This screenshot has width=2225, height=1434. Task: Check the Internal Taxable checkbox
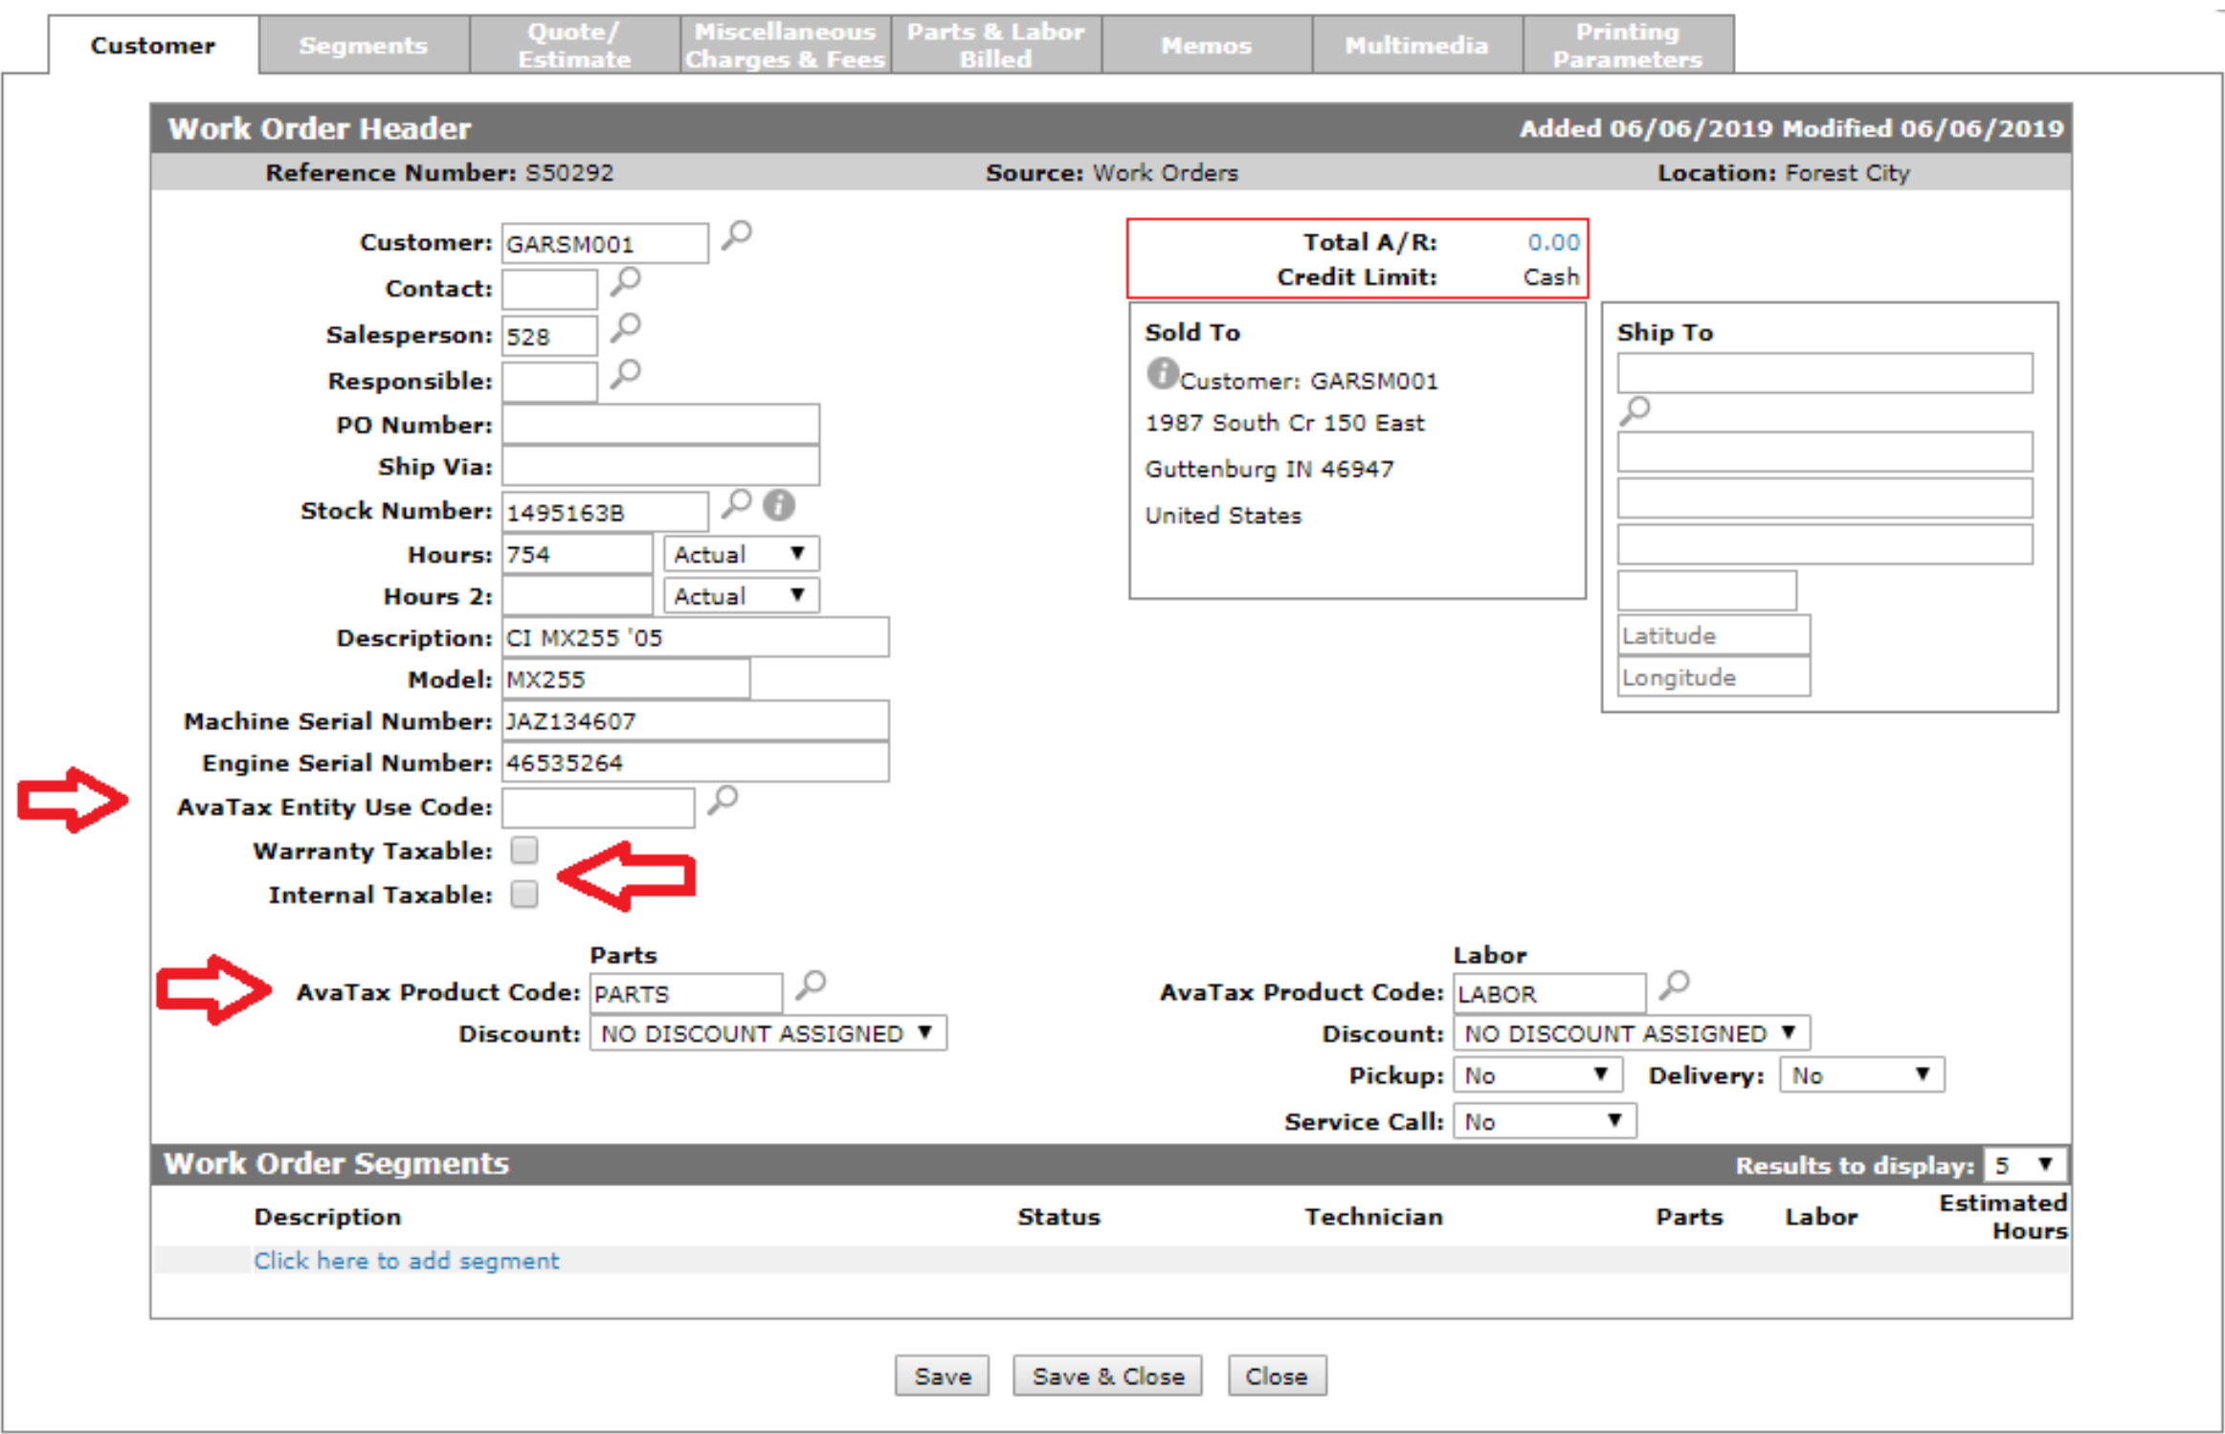click(x=524, y=894)
